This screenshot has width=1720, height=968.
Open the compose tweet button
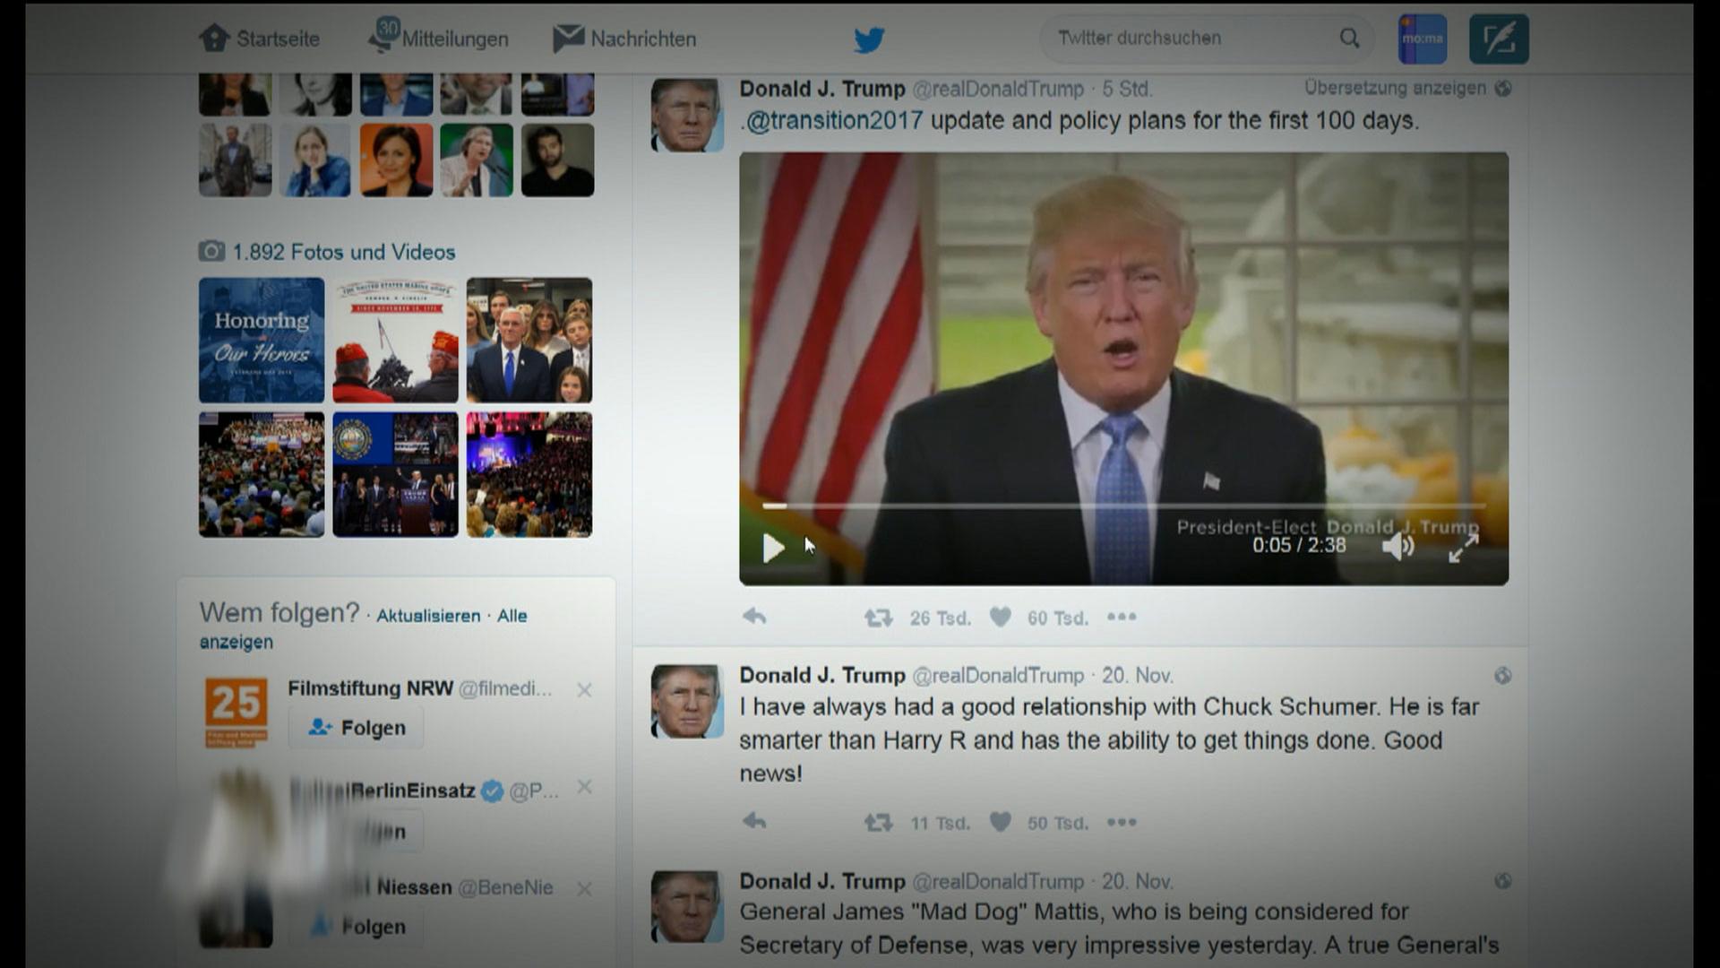pyautogui.click(x=1499, y=39)
